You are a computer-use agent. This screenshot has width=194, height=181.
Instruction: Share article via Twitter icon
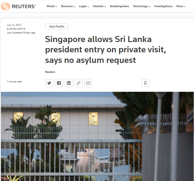(49, 83)
